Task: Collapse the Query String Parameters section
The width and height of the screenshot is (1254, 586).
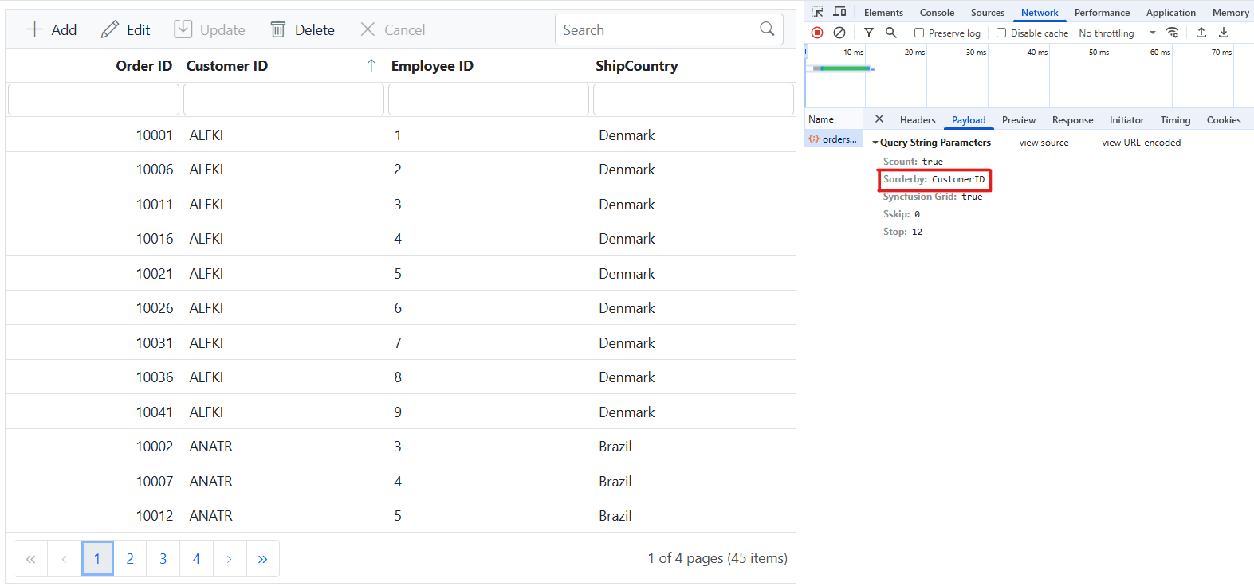Action: pos(875,143)
